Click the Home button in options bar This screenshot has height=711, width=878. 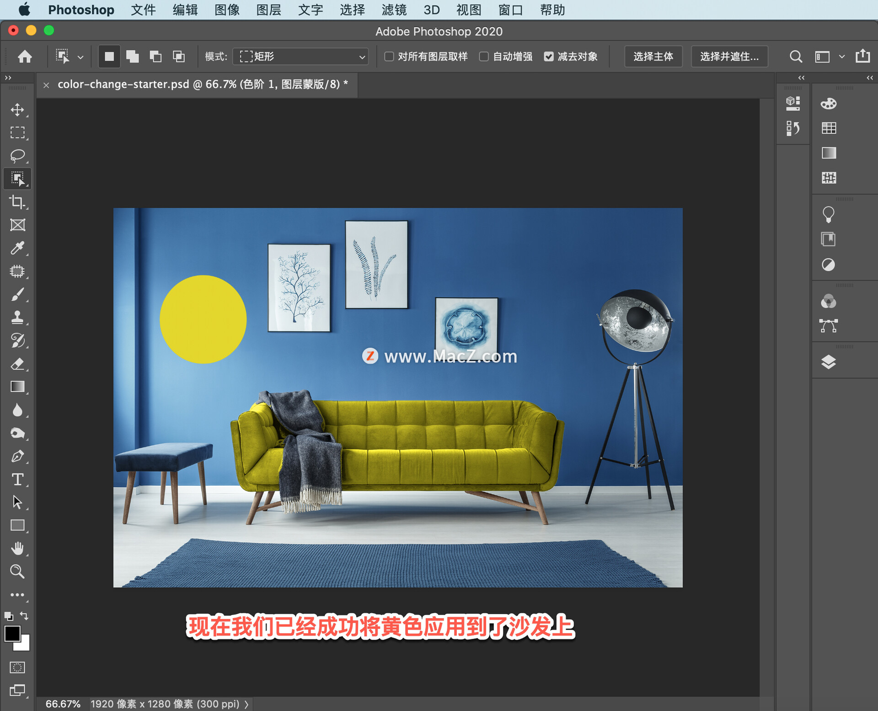tap(25, 57)
